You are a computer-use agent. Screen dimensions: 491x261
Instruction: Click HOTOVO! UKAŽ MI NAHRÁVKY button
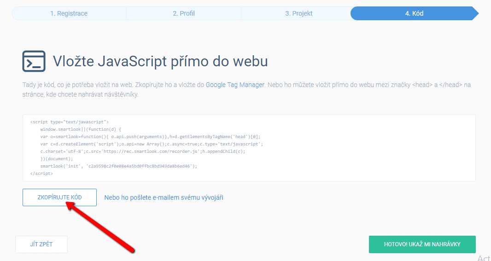click(x=422, y=244)
